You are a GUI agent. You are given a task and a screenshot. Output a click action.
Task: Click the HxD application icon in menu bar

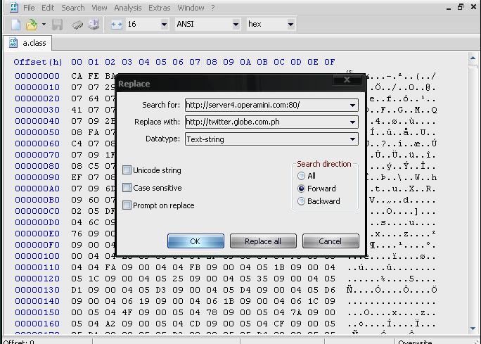pyautogui.click(x=14, y=7)
